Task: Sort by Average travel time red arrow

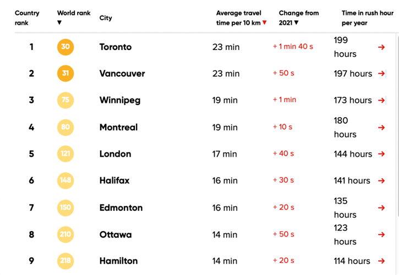Action: click(265, 23)
